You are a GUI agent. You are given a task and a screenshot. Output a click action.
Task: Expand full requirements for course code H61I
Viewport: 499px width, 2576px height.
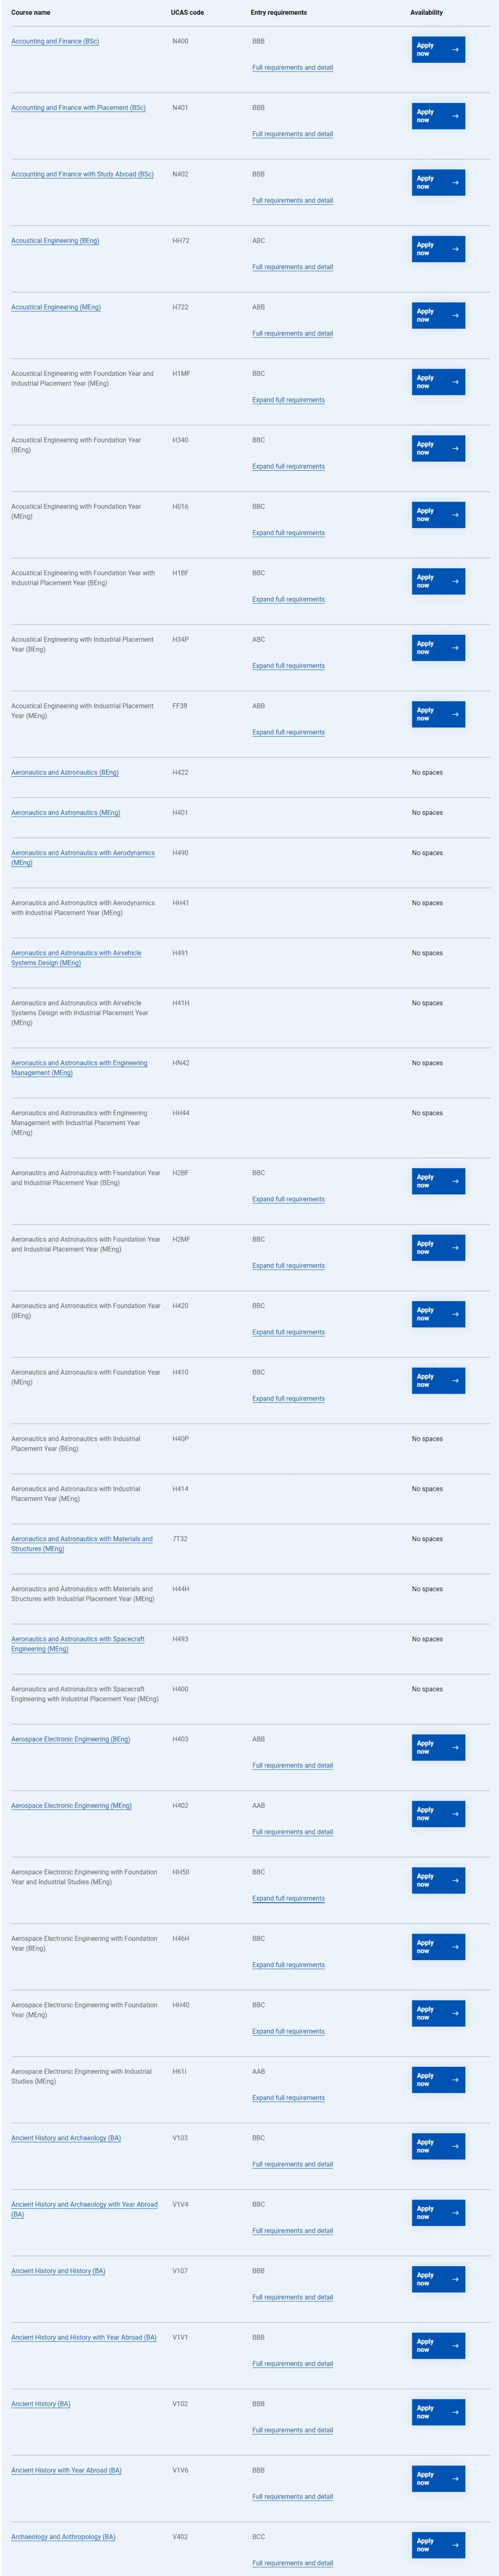click(288, 2098)
